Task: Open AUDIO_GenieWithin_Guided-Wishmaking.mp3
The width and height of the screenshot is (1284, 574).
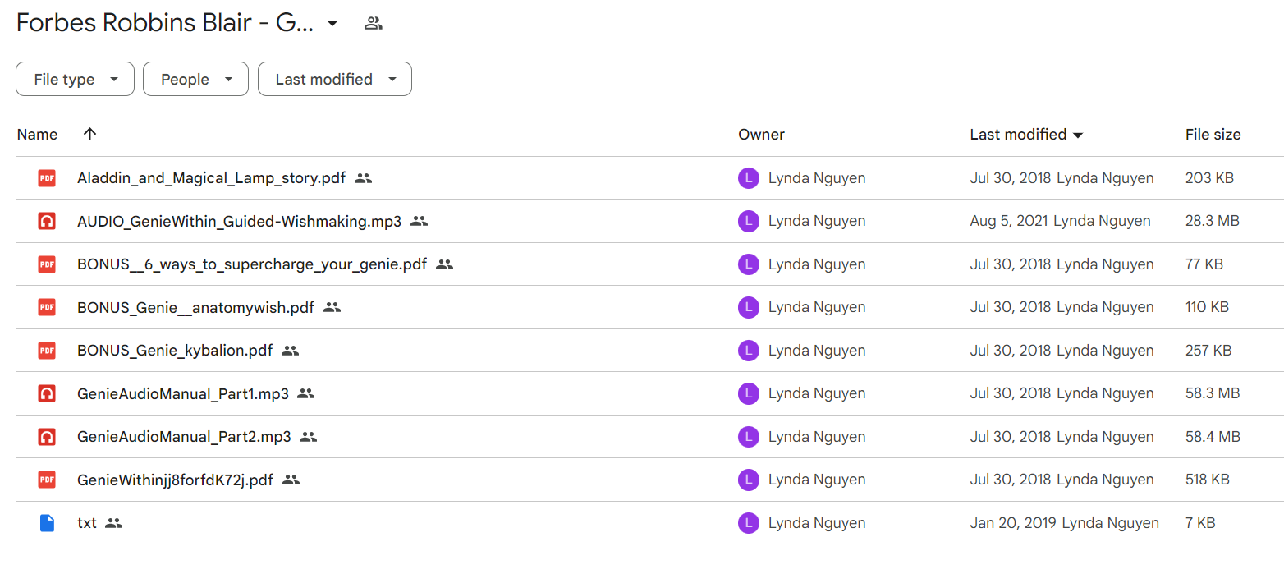Action: 240,221
